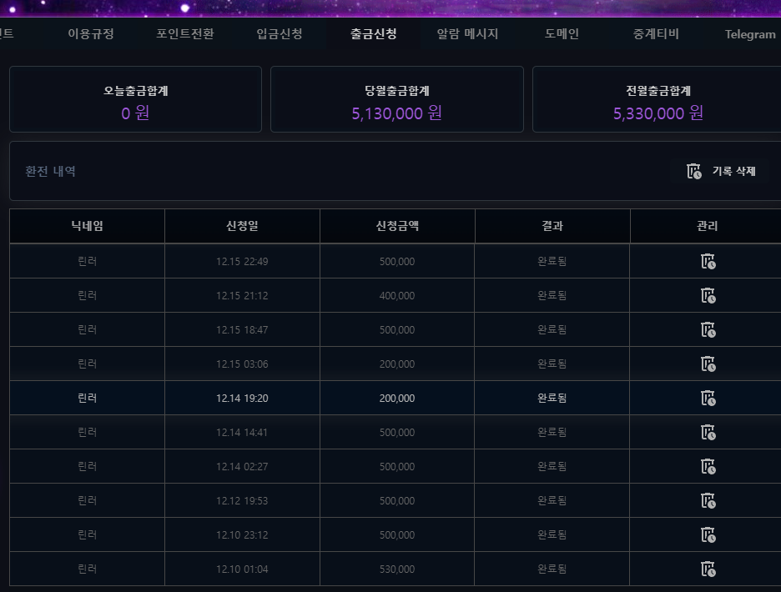Image resolution: width=781 pixels, height=592 pixels.
Task: Click the 환전 내역 heading
Action: tap(50, 171)
